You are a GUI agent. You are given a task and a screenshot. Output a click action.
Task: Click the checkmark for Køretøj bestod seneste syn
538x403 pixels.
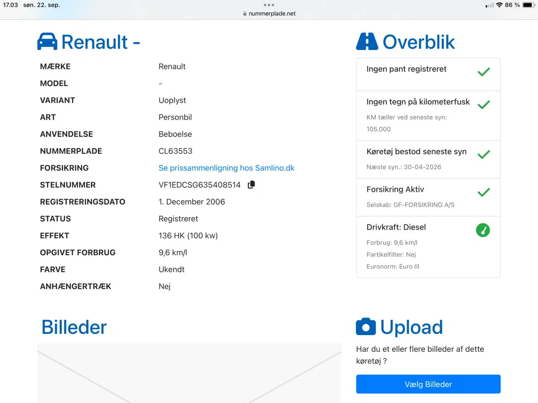click(x=484, y=154)
